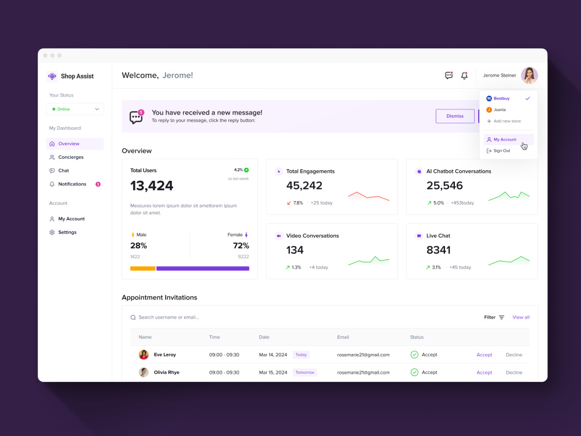Click the AI Chatbot green trend chart

[x=509, y=196]
